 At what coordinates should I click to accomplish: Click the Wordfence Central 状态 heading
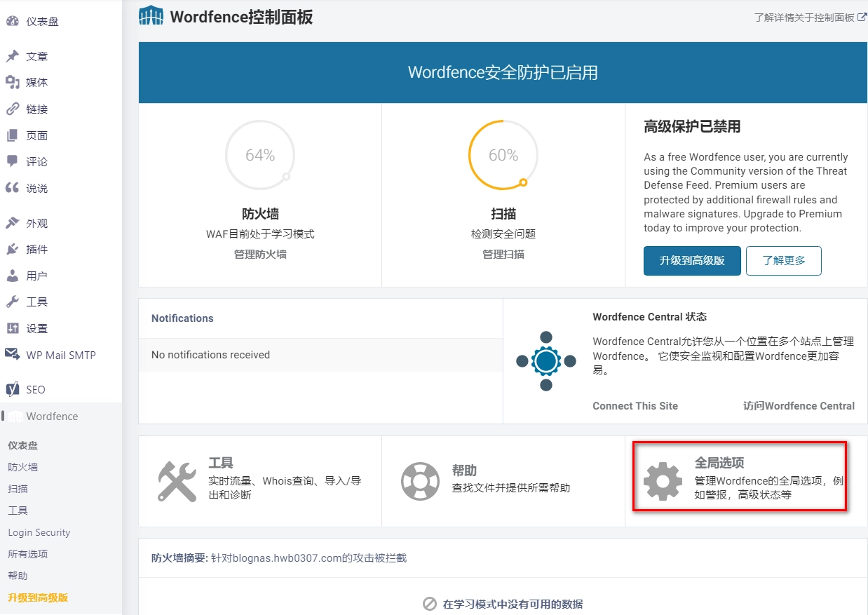pyautogui.click(x=649, y=317)
